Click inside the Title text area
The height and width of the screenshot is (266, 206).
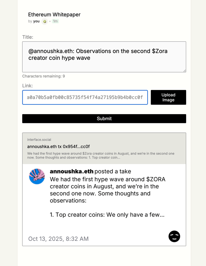click(104, 57)
